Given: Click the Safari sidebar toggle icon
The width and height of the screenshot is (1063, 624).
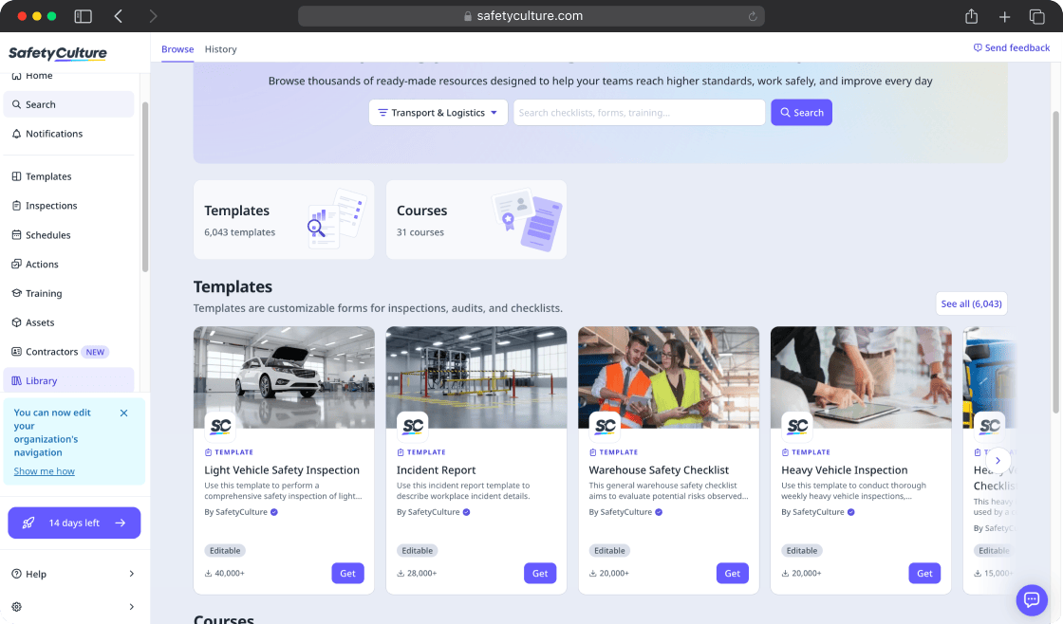Looking at the screenshot, I should [83, 16].
